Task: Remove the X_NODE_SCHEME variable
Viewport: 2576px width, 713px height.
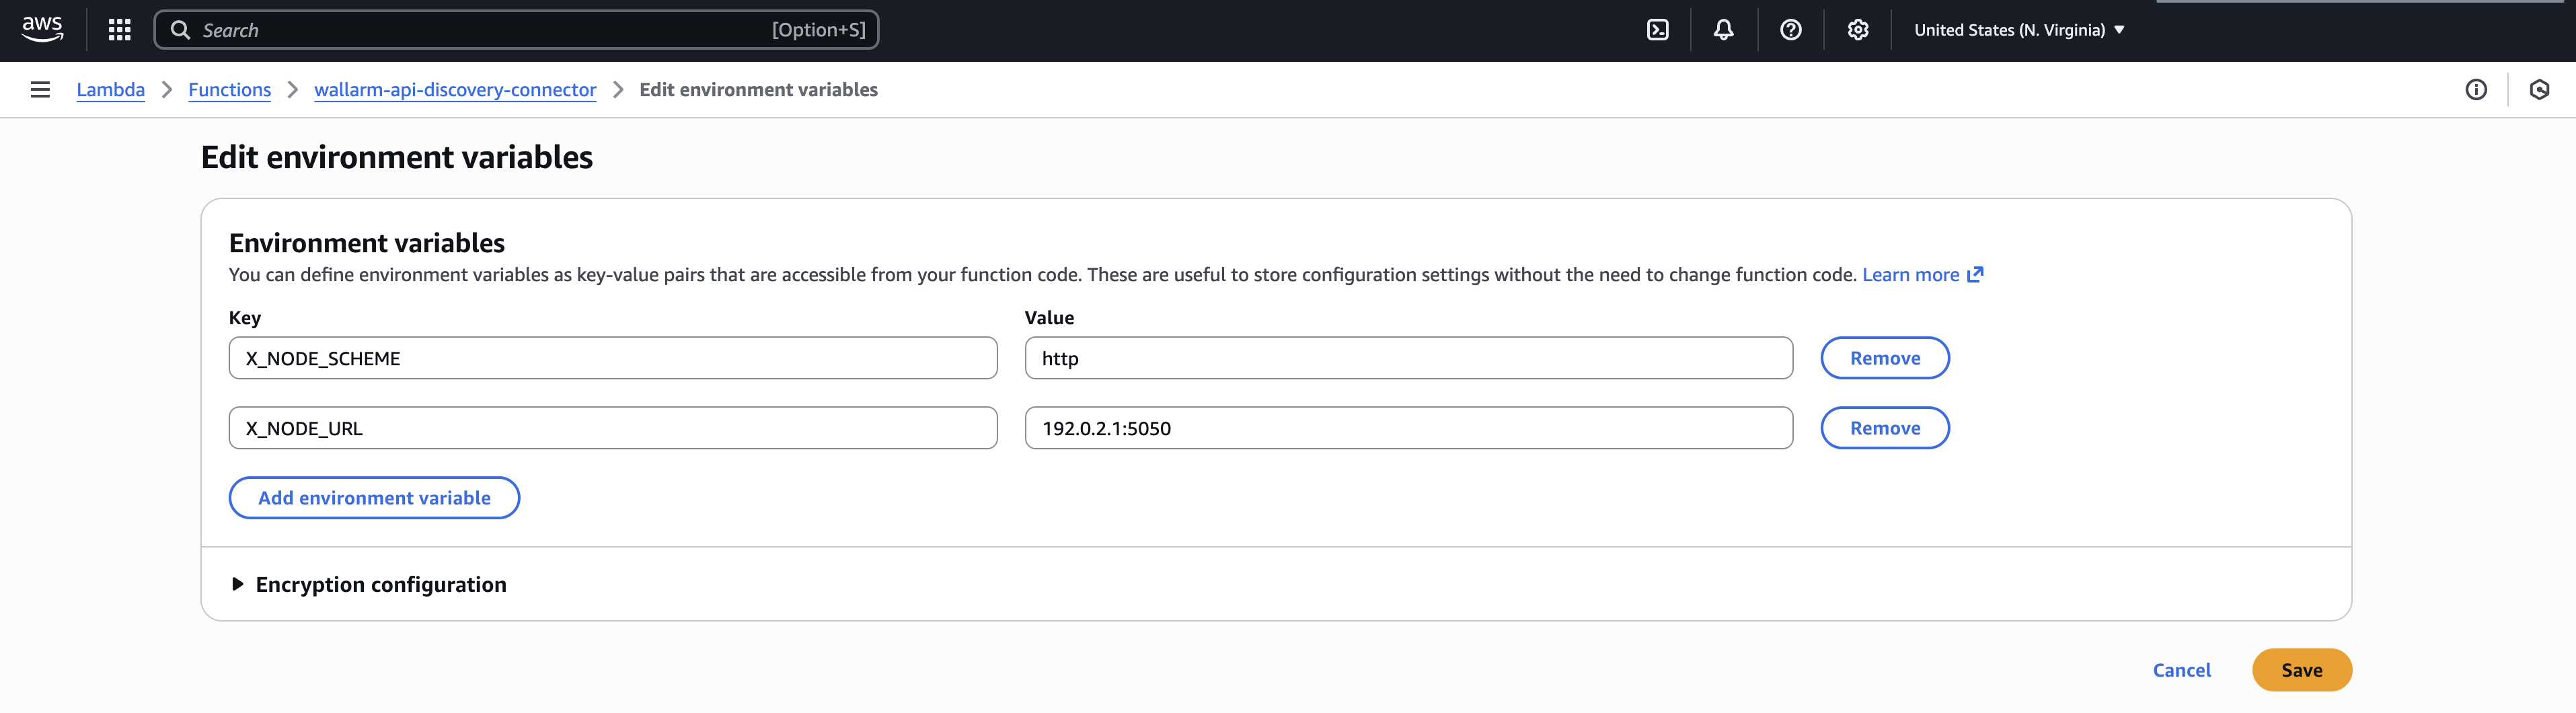Action: 1884,357
